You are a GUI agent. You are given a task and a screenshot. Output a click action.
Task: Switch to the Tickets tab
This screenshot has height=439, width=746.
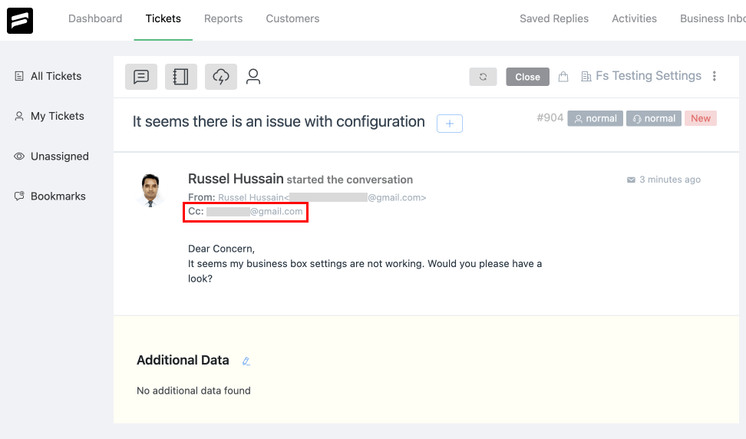[x=163, y=18]
